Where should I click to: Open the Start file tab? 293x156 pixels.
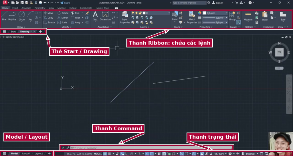(13, 31)
